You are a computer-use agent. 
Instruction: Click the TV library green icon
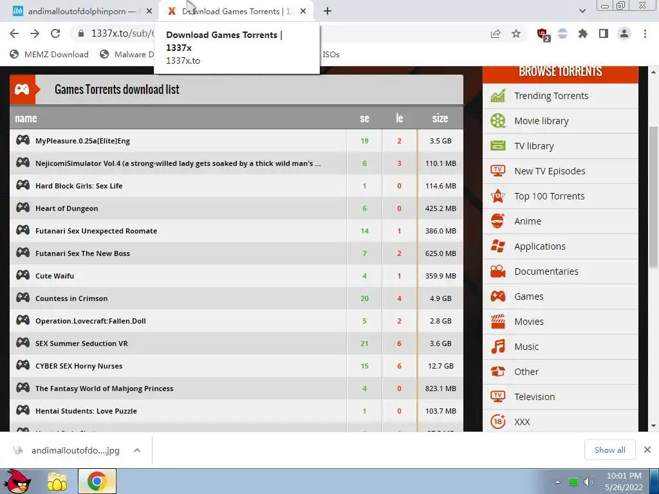tap(497, 146)
